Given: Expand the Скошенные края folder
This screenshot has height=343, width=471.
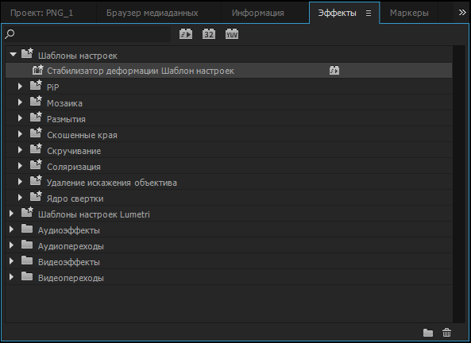Looking at the screenshot, I should (20, 134).
